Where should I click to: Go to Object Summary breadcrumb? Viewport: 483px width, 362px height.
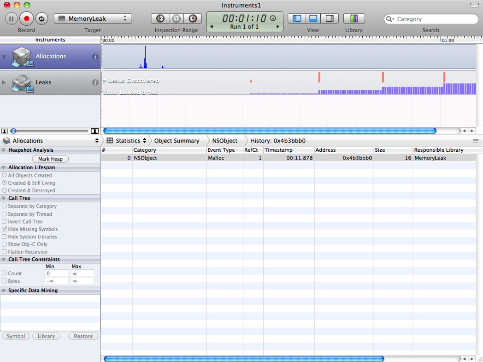point(177,141)
